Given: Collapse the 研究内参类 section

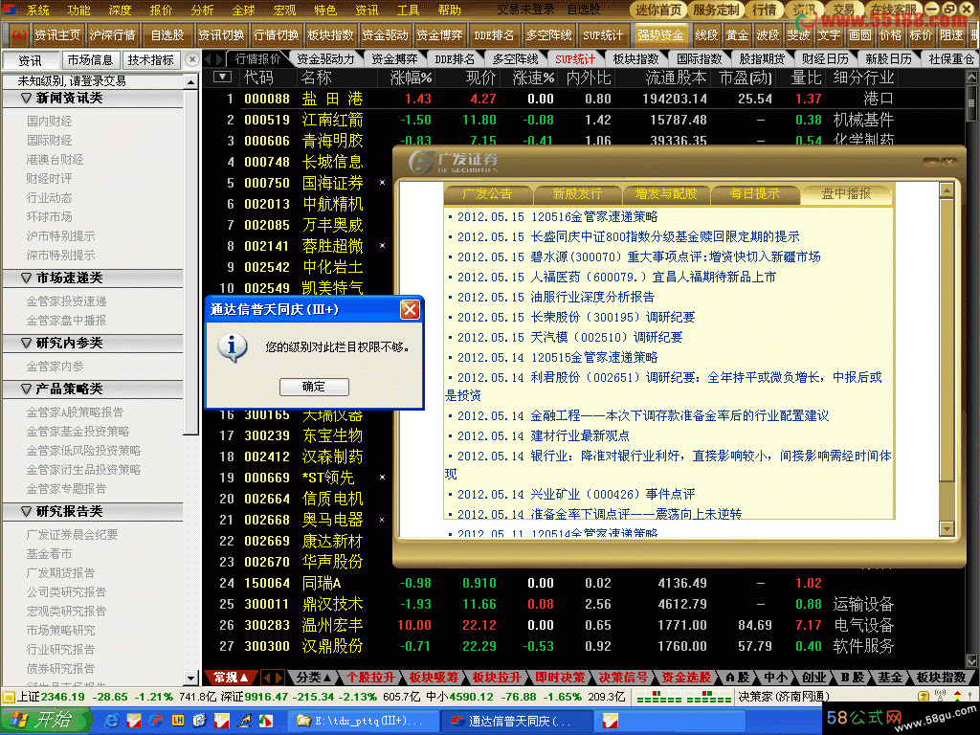Looking at the screenshot, I should 26,343.
